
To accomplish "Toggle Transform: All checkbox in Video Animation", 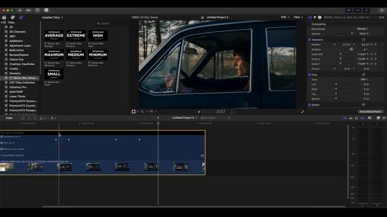I will pos(2,137).
